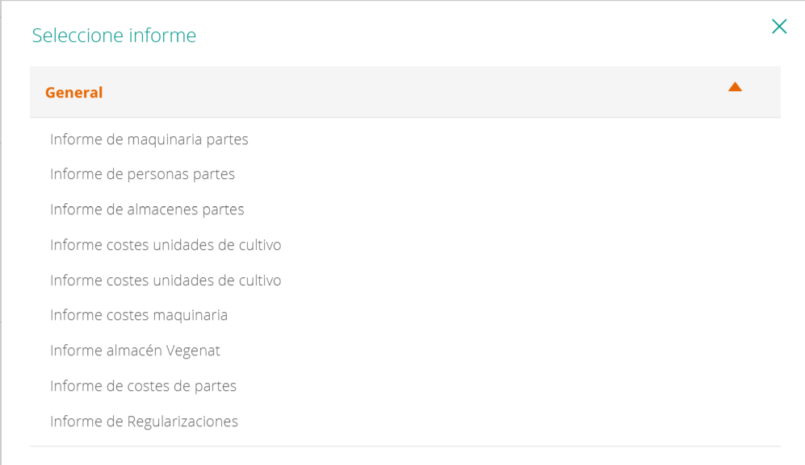Click the "Seleccione informe" title
This screenshot has height=465, width=805.
(113, 35)
